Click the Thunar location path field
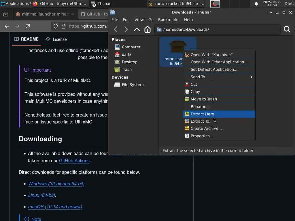This screenshot has width=295, height=221. point(218,30)
